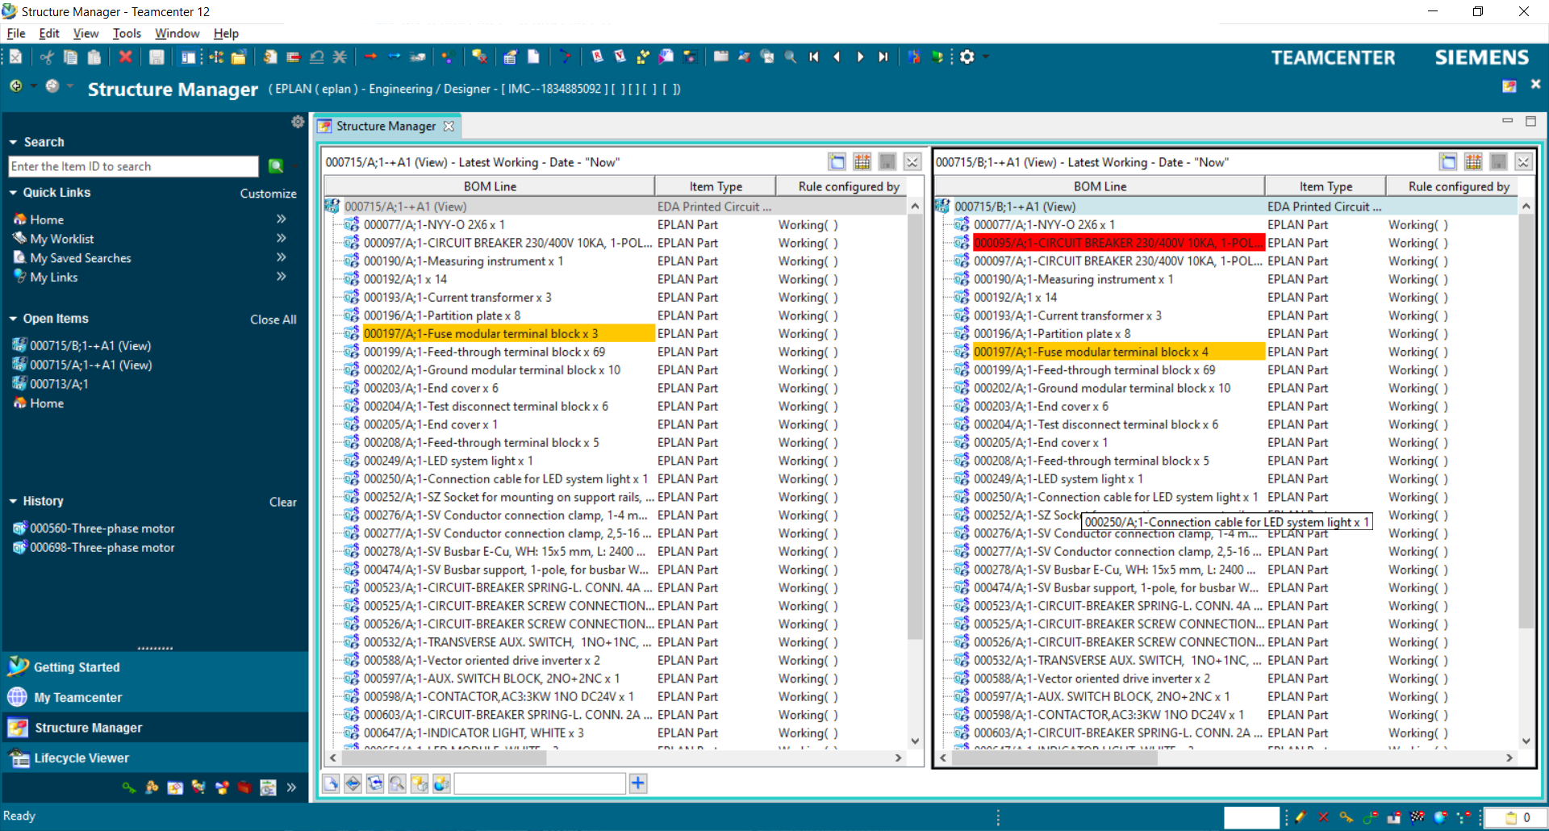Click the magnifier search icon in main toolbar

pyautogui.click(x=791, y=57)
